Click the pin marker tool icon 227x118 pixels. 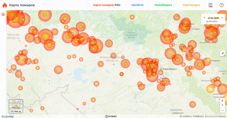(223, 54)
